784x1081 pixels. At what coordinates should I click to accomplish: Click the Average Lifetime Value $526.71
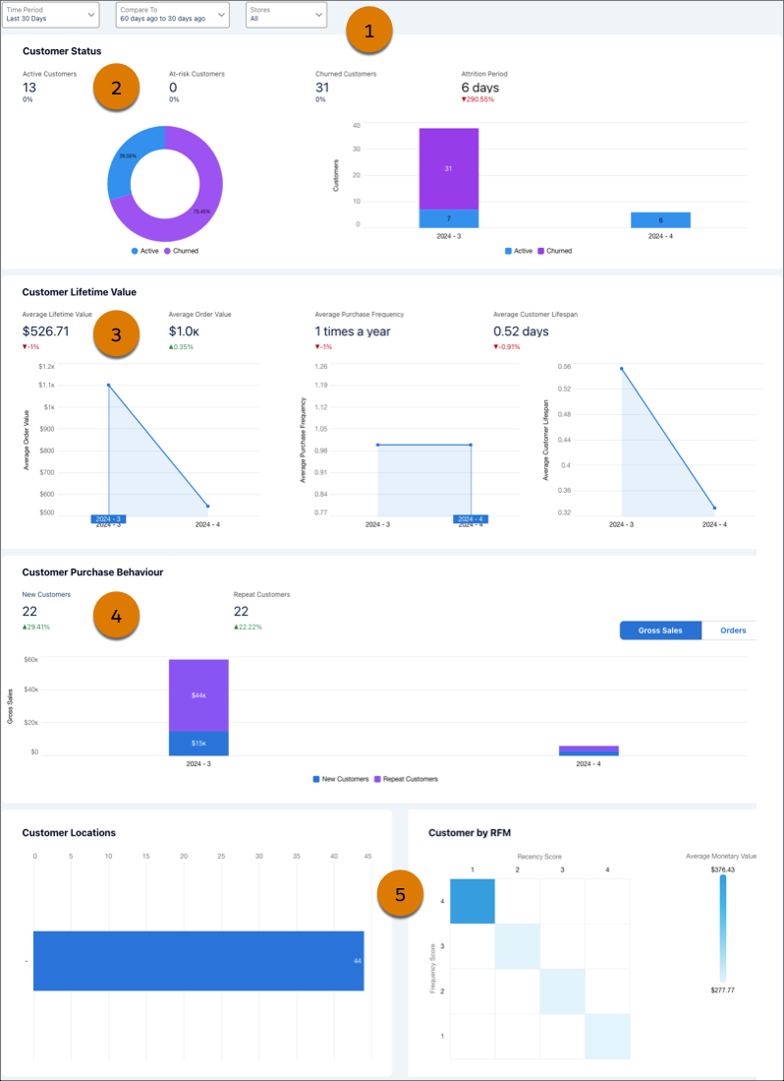click(45, 331)
